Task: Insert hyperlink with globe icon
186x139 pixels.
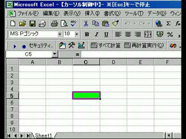Action: click(159, 24)
